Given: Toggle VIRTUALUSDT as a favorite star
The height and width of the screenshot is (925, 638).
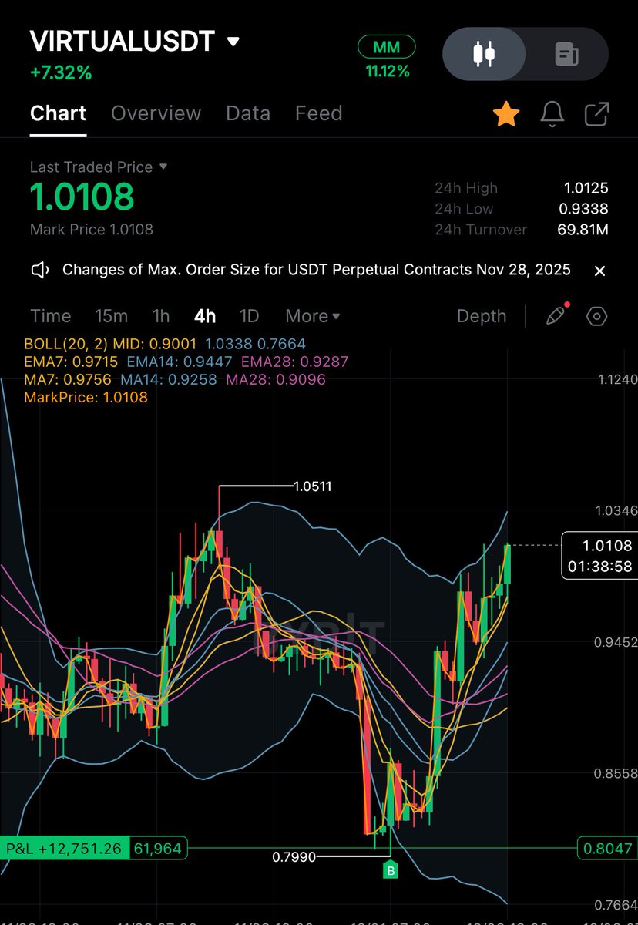Looking at the screenshot, I should click(x=506, y=113).
